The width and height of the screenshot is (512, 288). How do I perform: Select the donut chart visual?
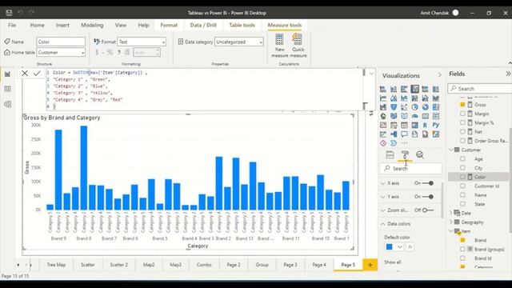tap(425, 107)
